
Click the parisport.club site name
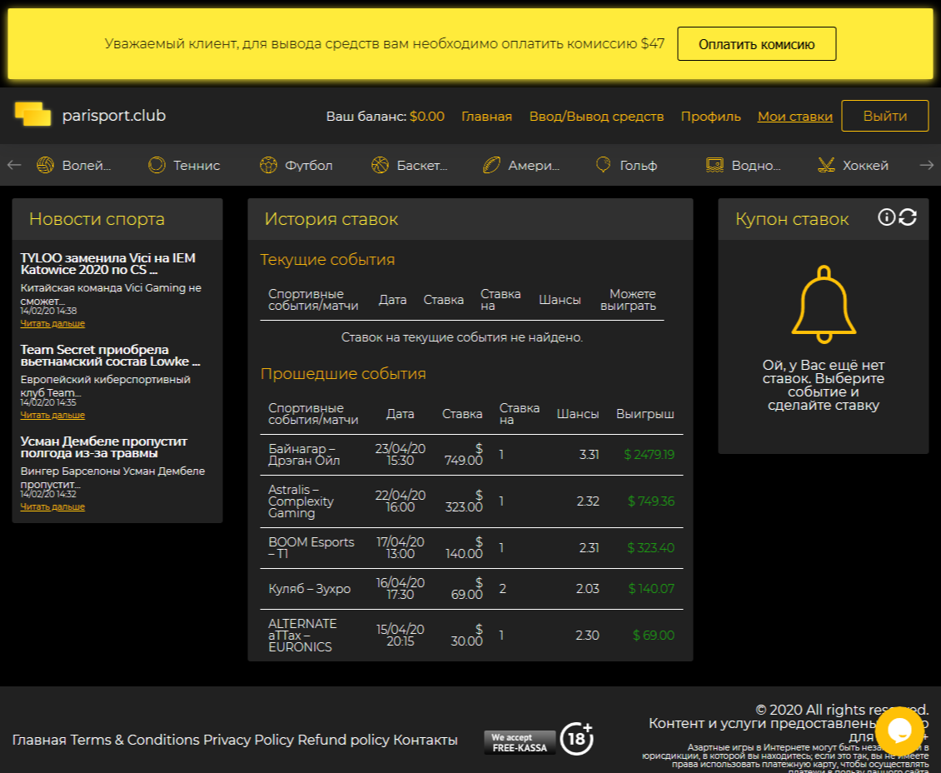[114, 115]
